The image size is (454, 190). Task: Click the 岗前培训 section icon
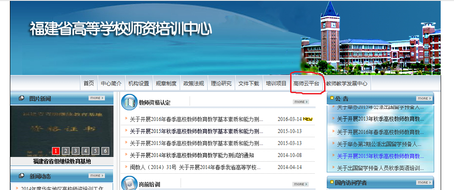[129, 184]
